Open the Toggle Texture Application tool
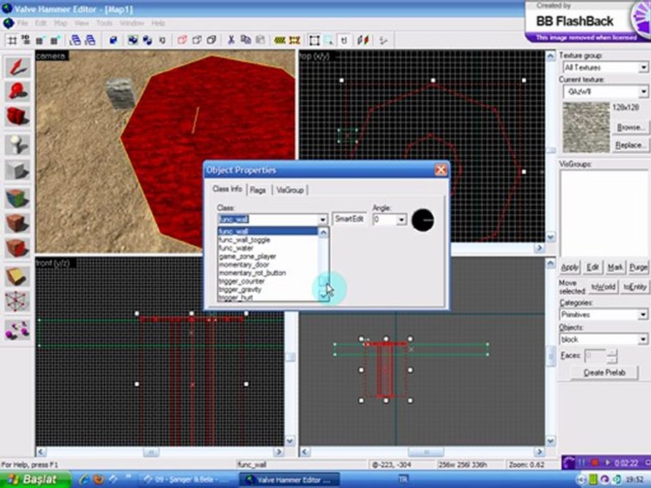651x488 pixels. pyautogui.click(x=18, y=199)
